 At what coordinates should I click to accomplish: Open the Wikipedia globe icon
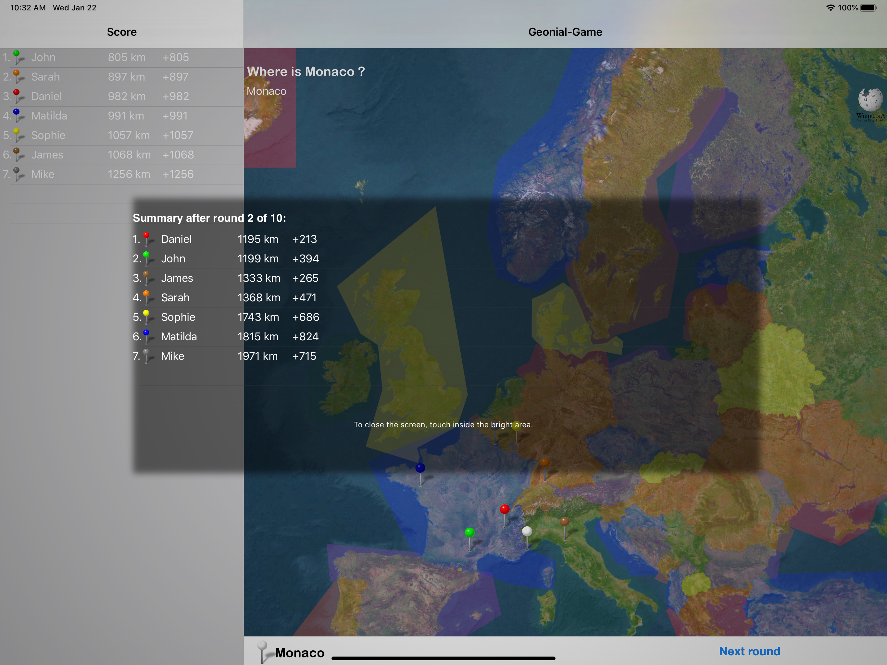pos(870,105)
